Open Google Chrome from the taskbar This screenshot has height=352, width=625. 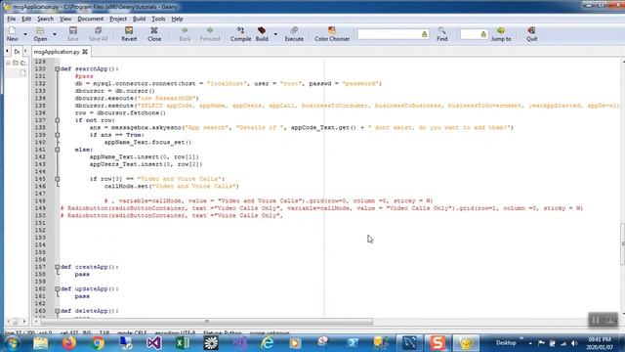[98, 343]
